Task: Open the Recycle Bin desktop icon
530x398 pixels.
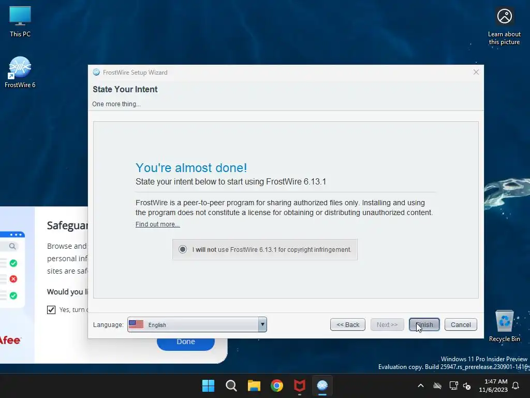Action: click(x=504, y=326)
